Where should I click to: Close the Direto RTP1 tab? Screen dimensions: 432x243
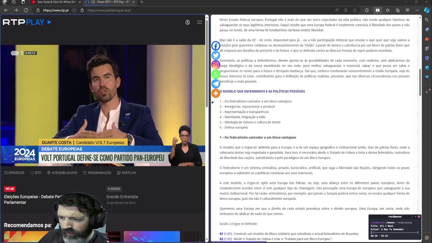click(134, 2)
